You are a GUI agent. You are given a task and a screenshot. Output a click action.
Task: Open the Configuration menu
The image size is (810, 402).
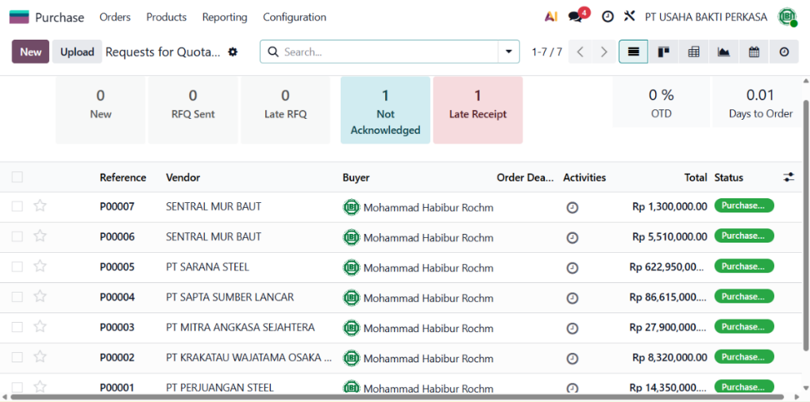(x=295, y=17)
